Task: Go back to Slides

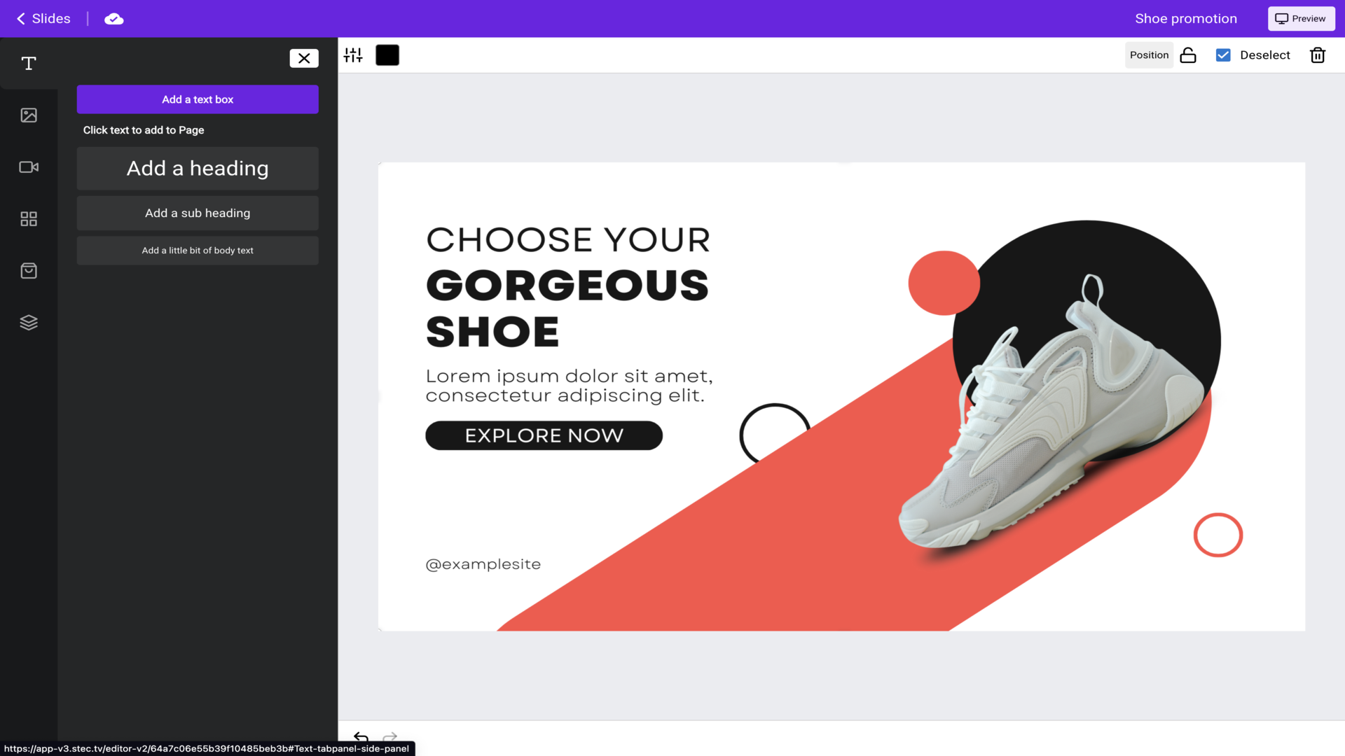Action: point(43,19)
